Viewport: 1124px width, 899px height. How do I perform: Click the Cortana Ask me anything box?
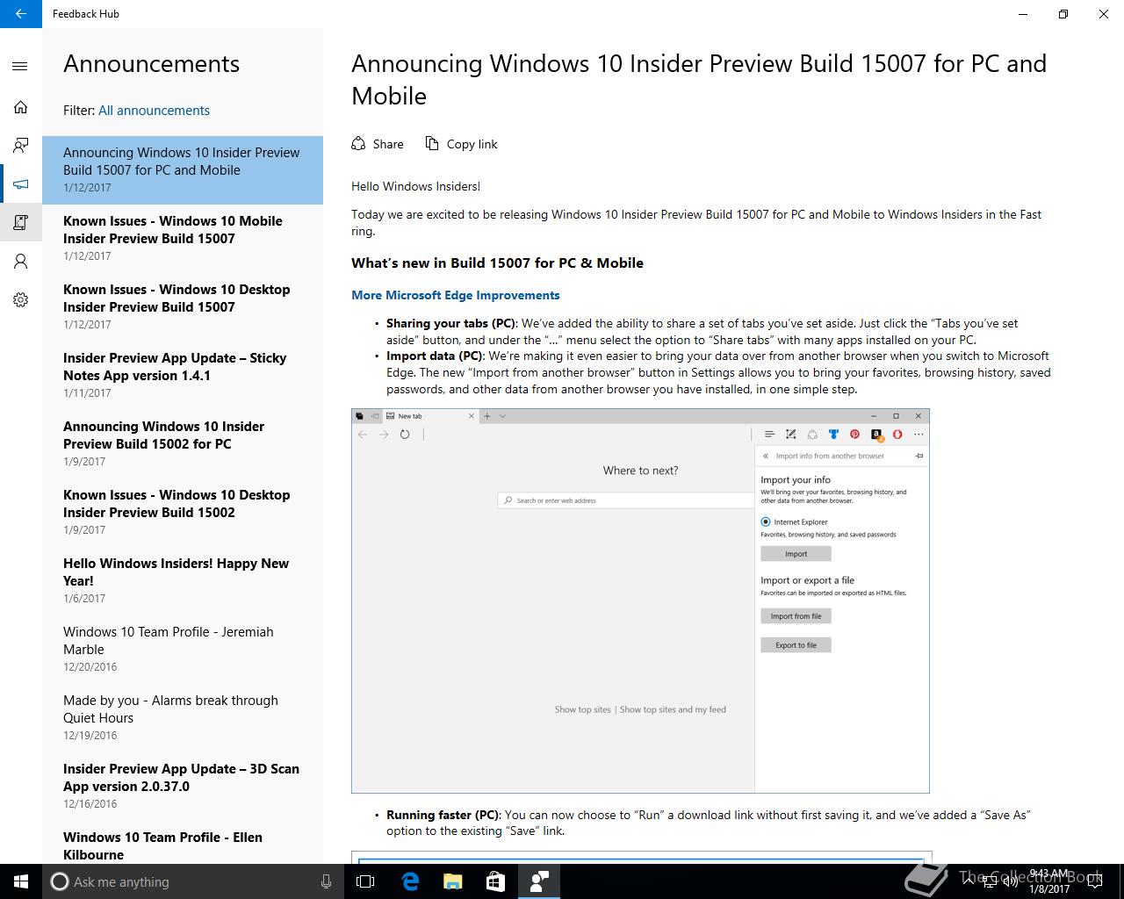click(x=193, y=881)
